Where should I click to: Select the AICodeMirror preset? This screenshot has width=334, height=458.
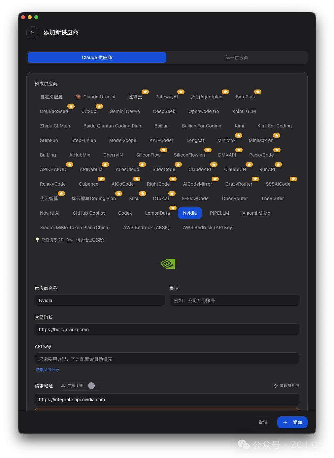(198, 184)
